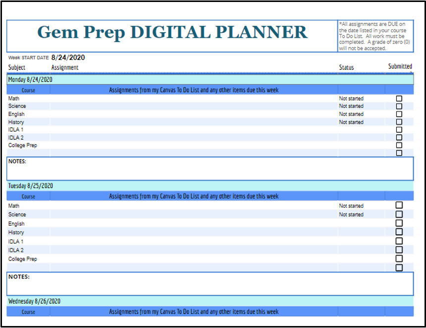Toggle Monday College Prep submitted checkbox
This screenshot has width=426, height=328.
tap(399, 145)
